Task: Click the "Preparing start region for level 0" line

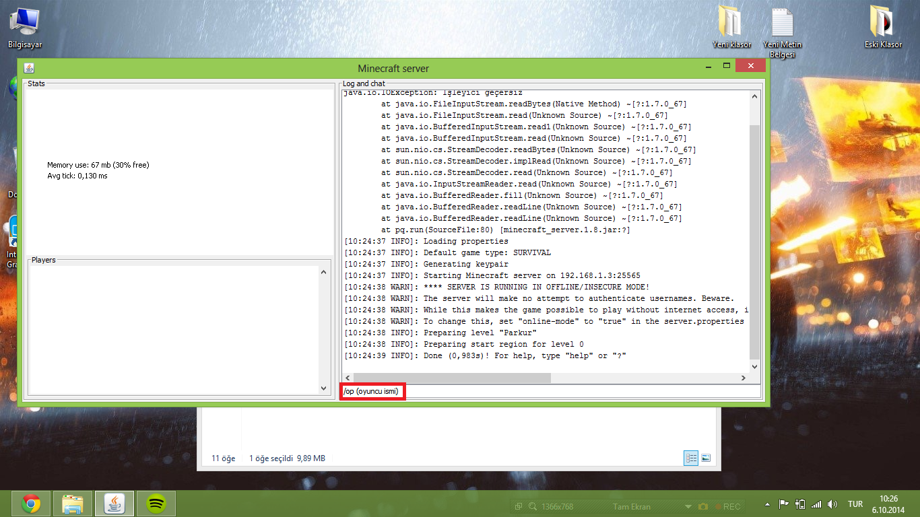Action: (464, 345)
